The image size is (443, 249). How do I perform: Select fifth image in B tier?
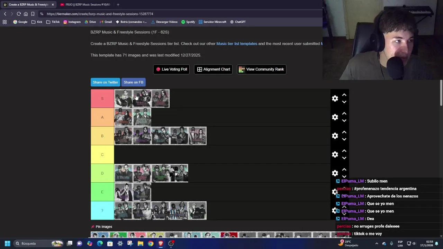pyautogui.click(x=197, y=136)
